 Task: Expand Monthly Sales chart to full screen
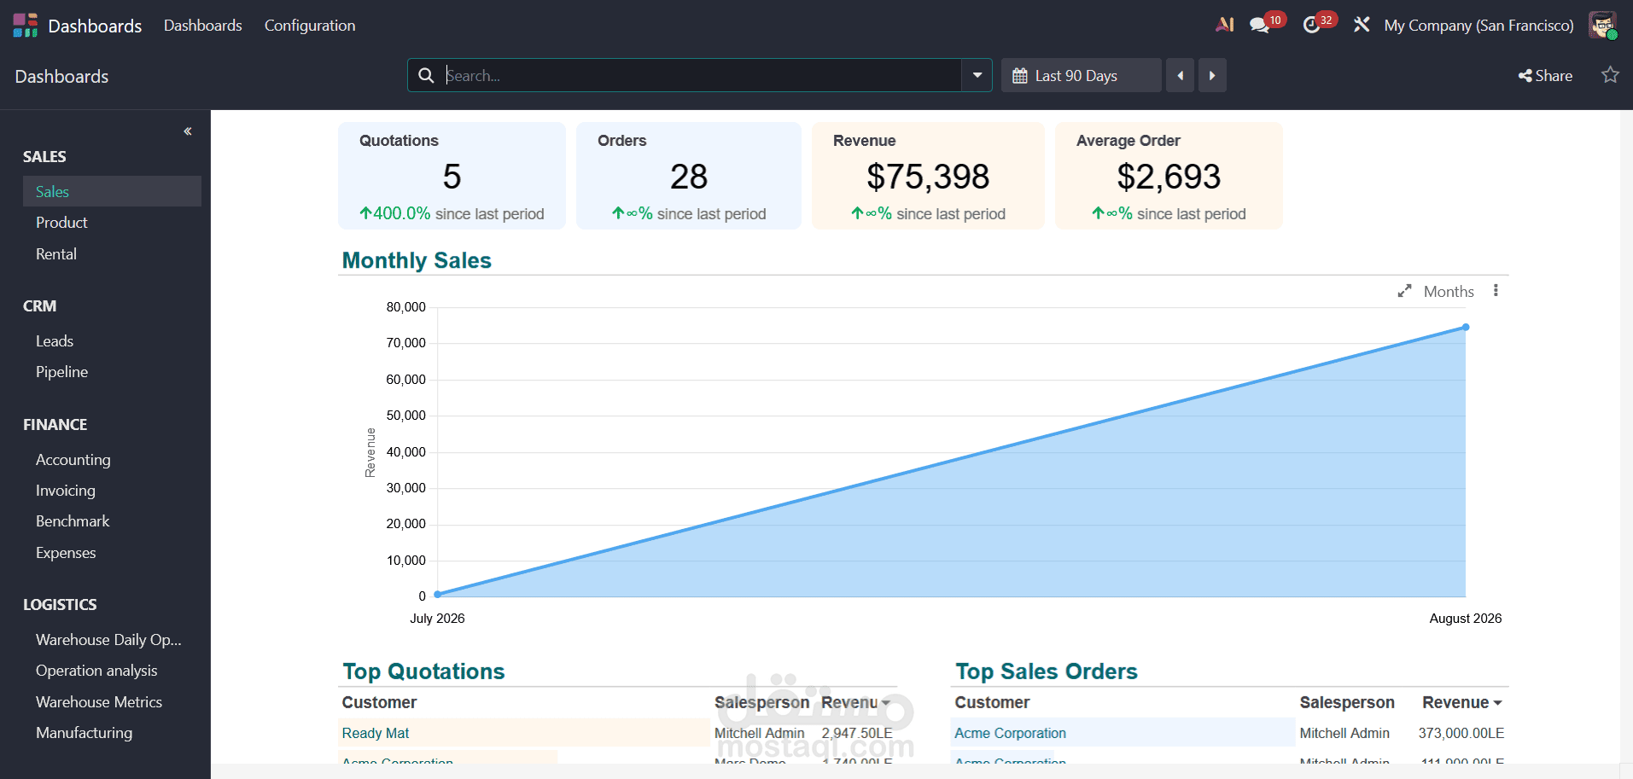(x=1404, y=291)
